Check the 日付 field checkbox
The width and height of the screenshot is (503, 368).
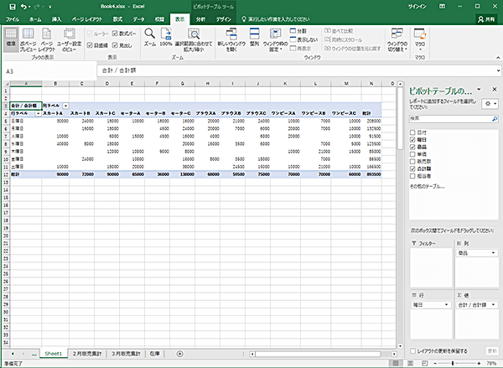(x=412, y=132)
